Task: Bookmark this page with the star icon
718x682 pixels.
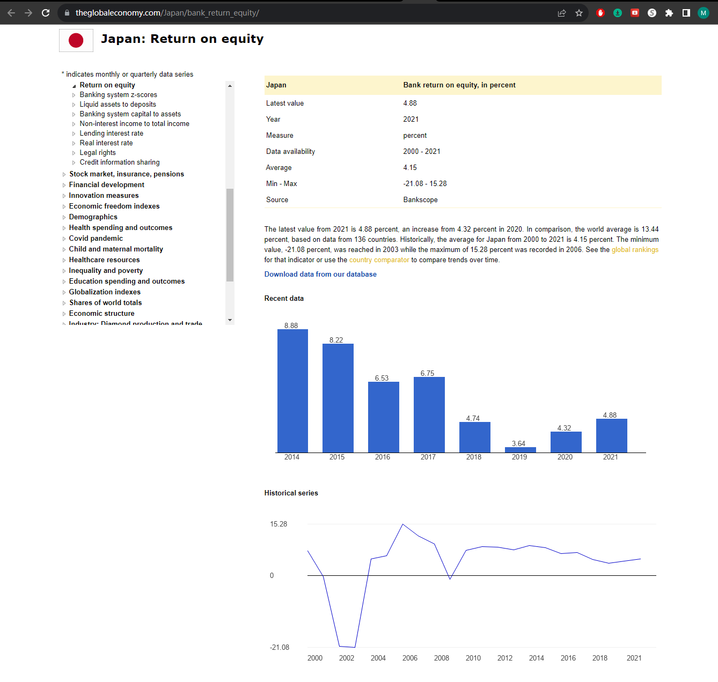Action: click(579, 13)
